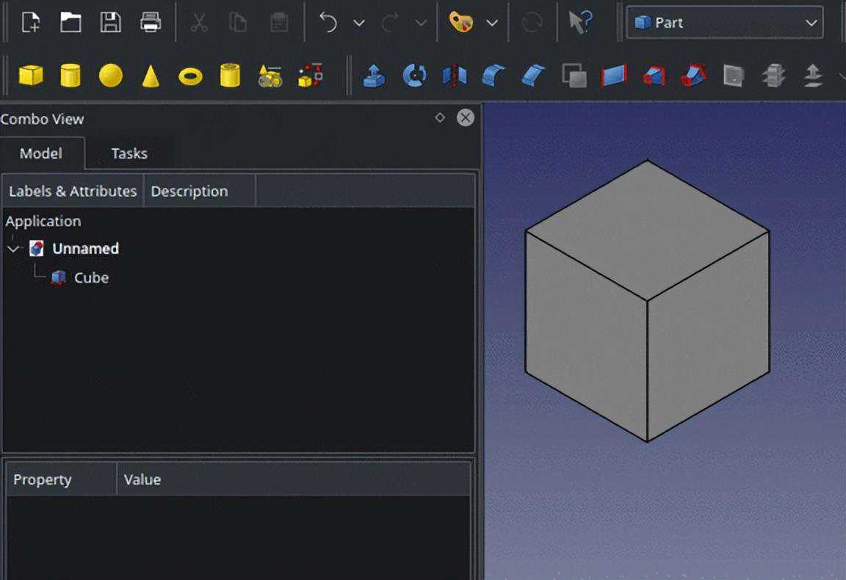This screenshot has width=846, height=580.
Task: Open the undo history dropdown arrow
Action: [359, 23]
